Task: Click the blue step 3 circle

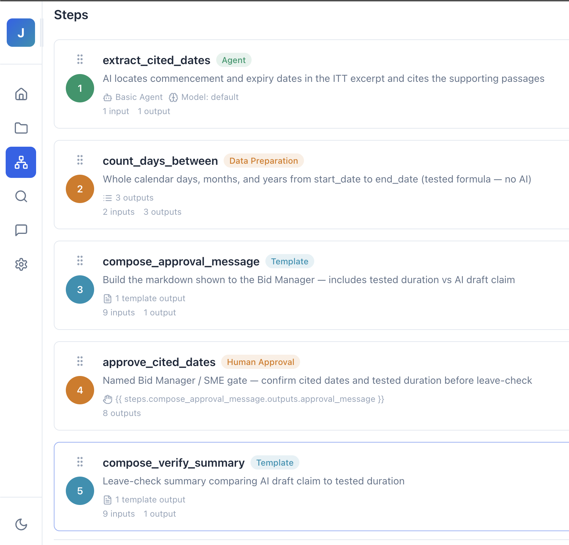Action: pos(80,290)
